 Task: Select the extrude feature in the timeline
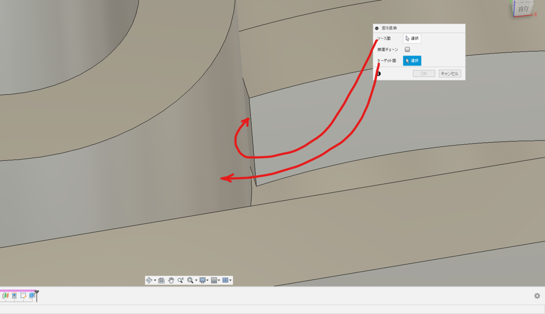coord(32,295)
